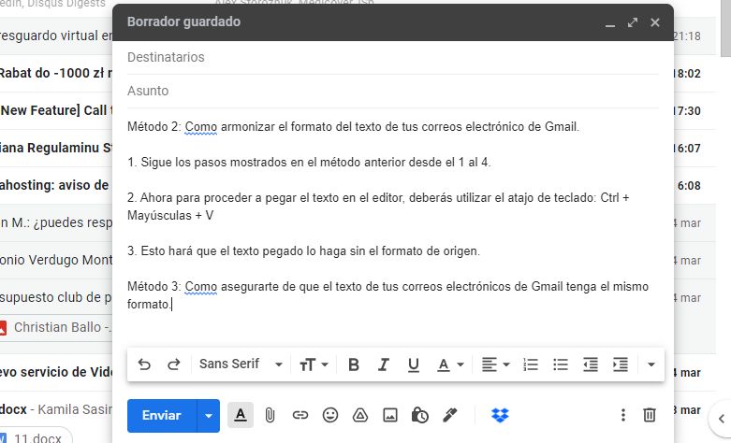Click the 'Borrador guardado' title bar text
Image resolution: width=731 pixels, height=443 pixels.
(183, 21)
